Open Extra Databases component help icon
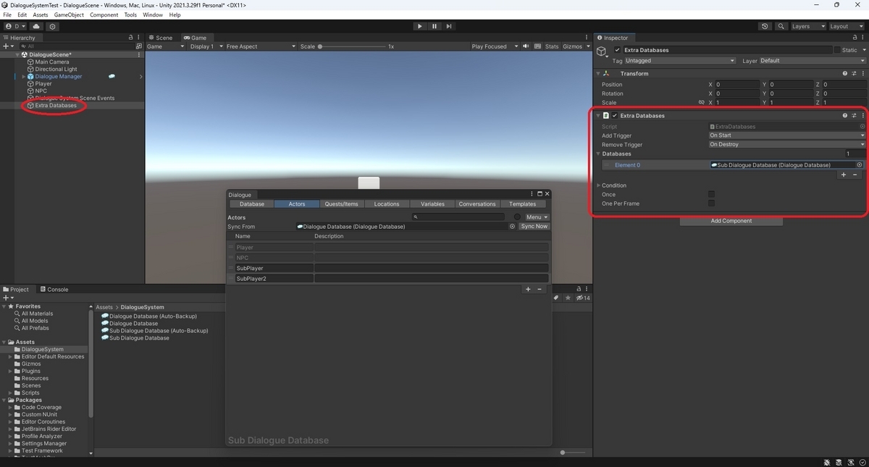Image resolution: width=869 pixels, height=467 pixels. click(845, 115)
